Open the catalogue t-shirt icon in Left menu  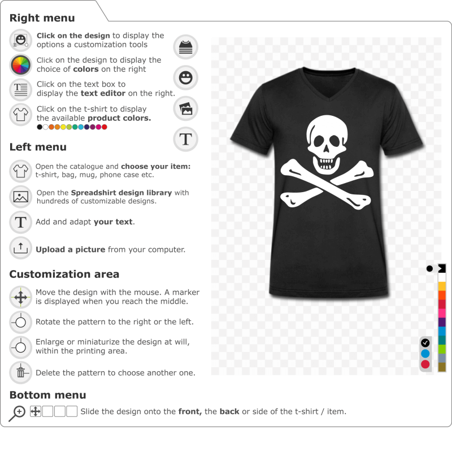tap(20, 171)
